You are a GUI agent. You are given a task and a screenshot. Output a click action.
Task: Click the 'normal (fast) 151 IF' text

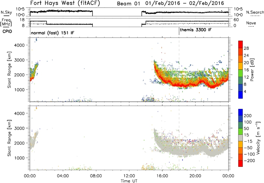[x=52, y=33]
